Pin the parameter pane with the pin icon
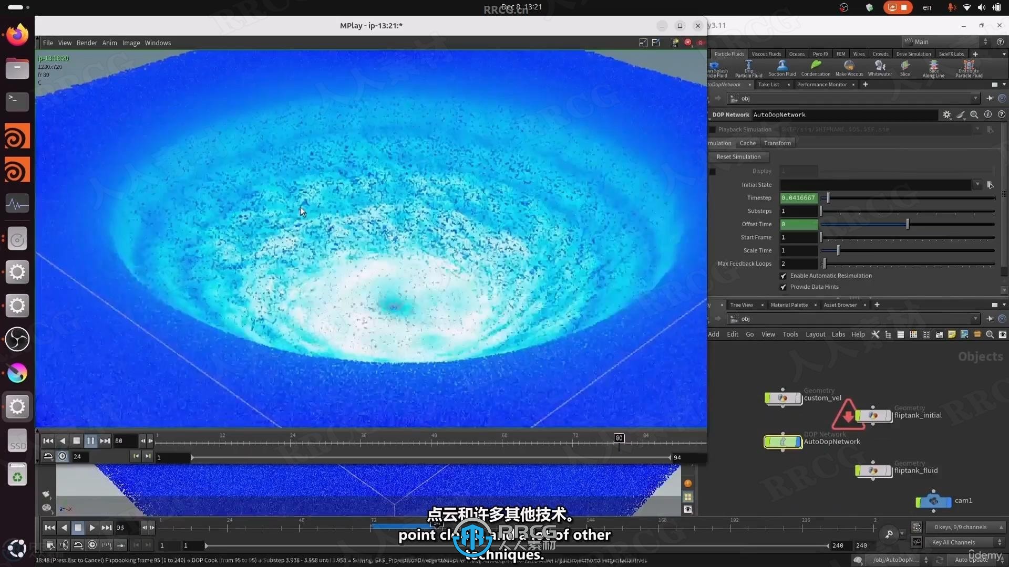 pyautogui.click(x=990, y=98)
